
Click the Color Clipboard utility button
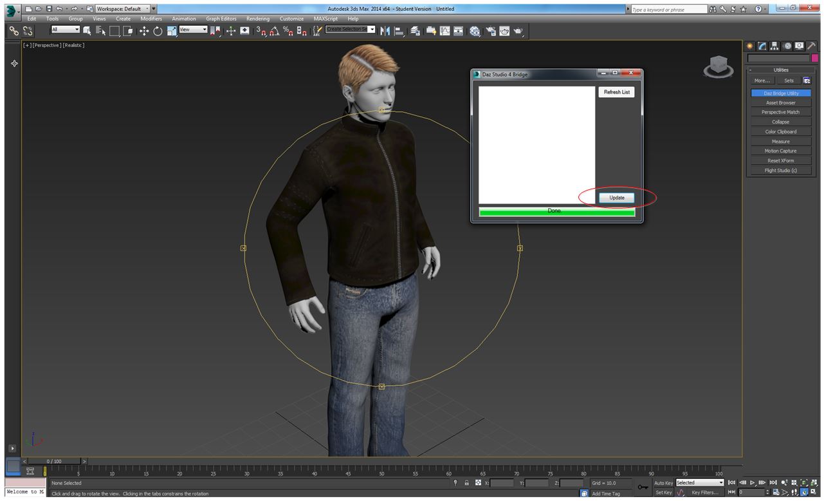[x=781, y=132]
